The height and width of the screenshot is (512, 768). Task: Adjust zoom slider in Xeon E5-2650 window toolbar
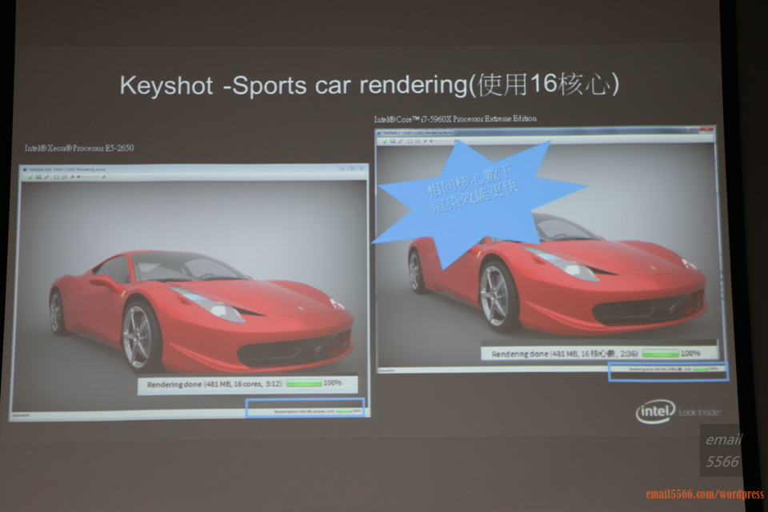(89, 177)
